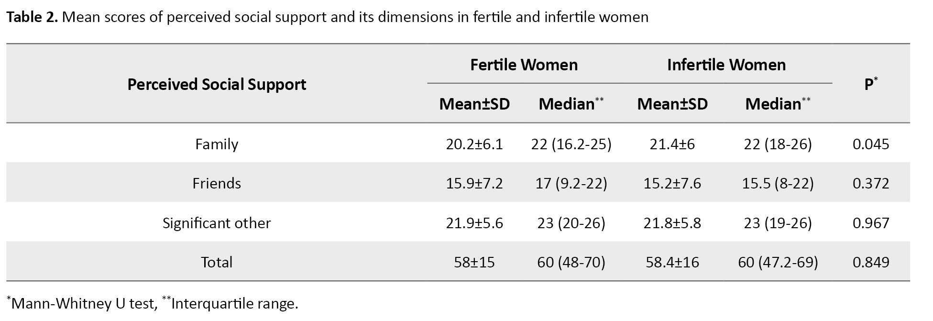Click the Table 2 caption title
This screenshot has width=933, height=321.
327,17
